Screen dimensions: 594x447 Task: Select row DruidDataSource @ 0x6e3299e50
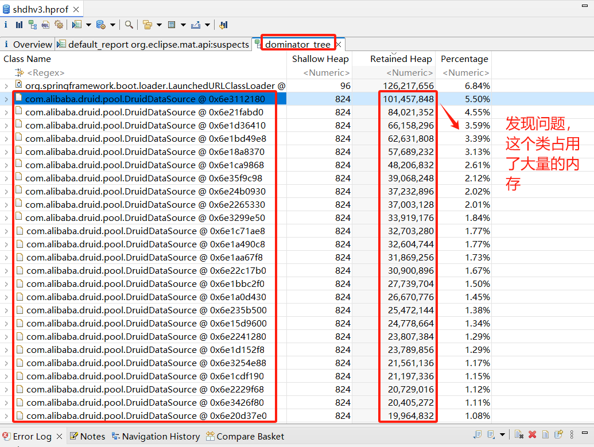(x=246, y=218)
